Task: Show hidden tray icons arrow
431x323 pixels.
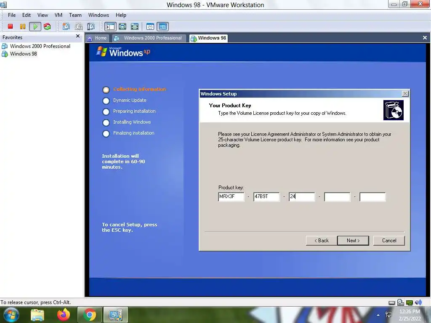Action: [378, 315]
